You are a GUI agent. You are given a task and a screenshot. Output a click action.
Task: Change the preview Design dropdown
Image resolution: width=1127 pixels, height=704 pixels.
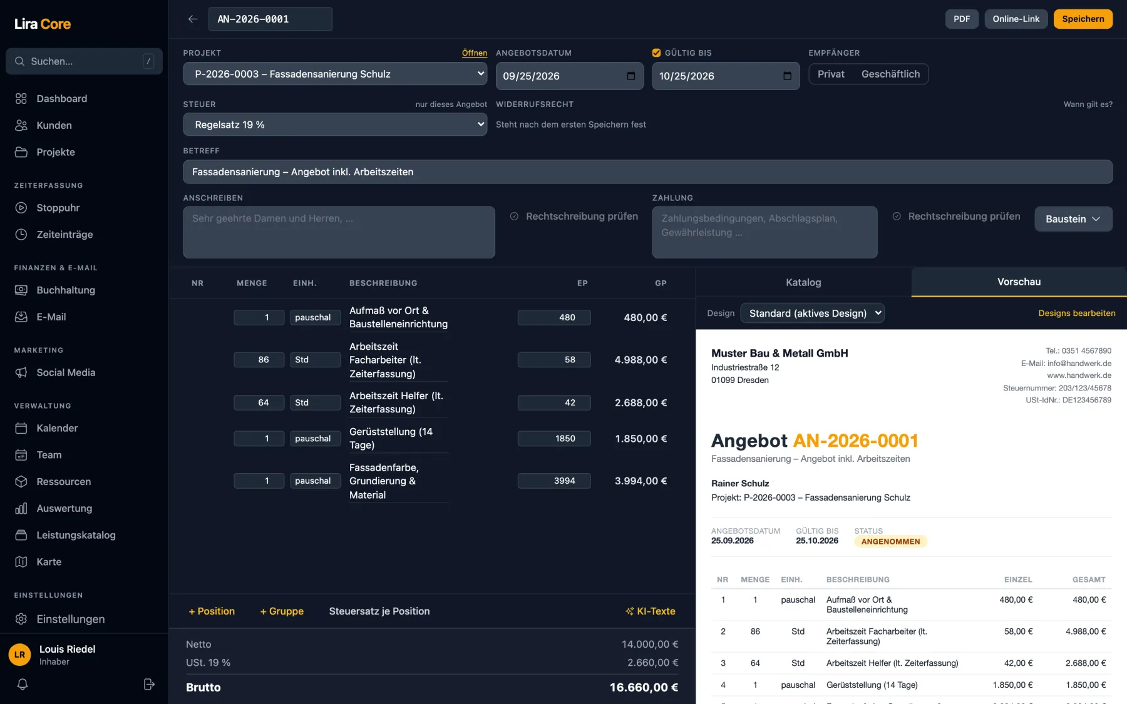click(812, 314)
